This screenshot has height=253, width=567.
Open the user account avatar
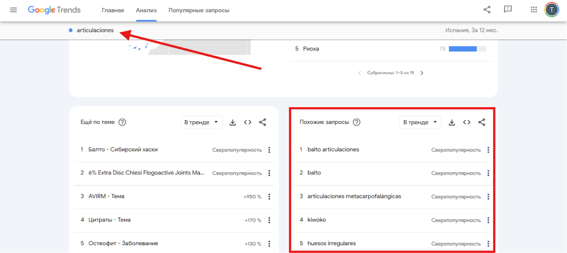[x=551, y=10]
